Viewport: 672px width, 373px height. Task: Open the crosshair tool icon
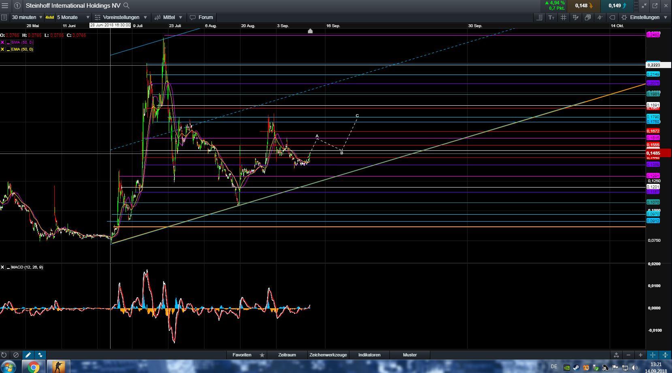click(600, 17)
